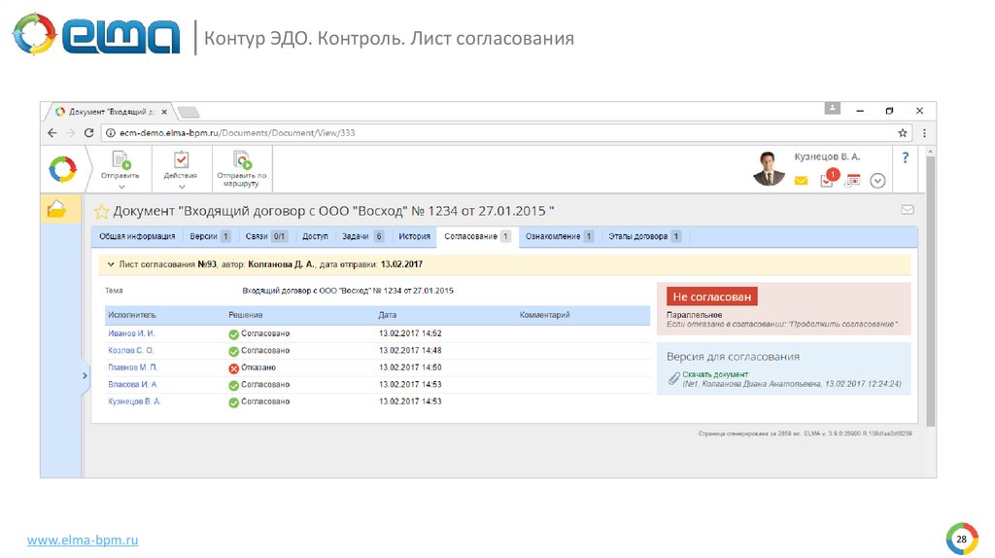The height and width of the screenshot is (558, 995).
Task: Open a new browser tab
Action: (x=189, y=113)
